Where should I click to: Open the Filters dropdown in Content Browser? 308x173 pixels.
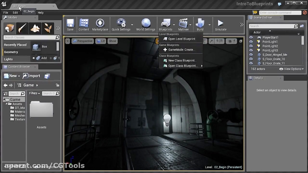coord(35,93)
